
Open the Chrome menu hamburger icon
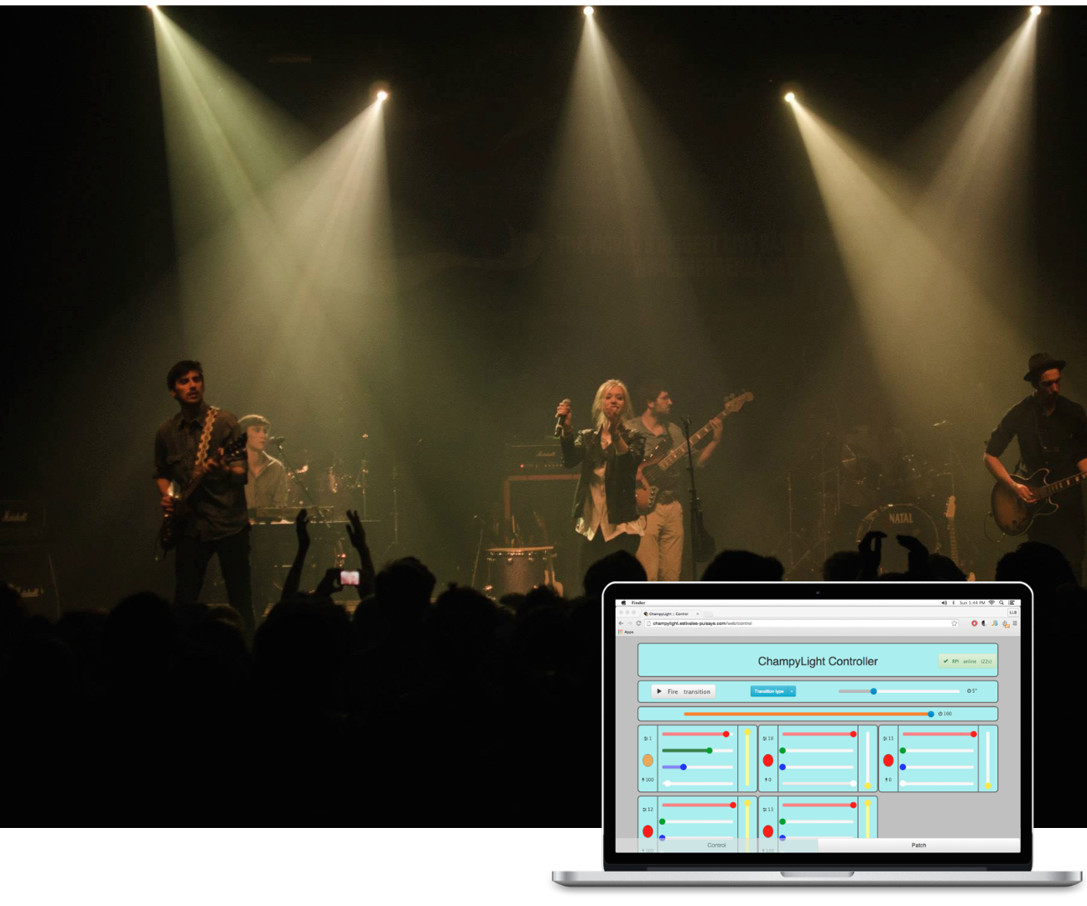(1015, 623)
